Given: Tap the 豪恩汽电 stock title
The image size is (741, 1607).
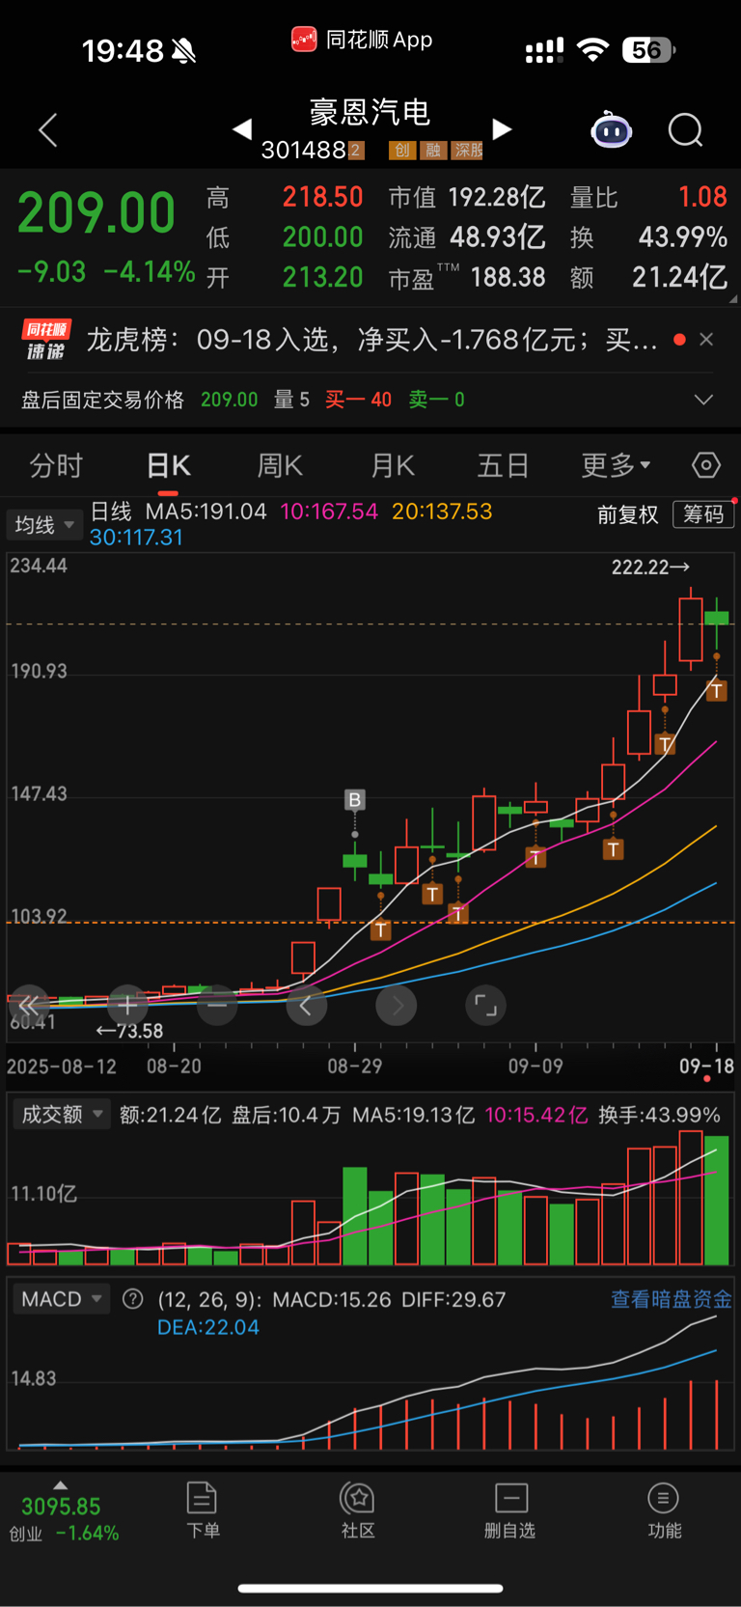Looking at the screenshot, I should 370,113.
